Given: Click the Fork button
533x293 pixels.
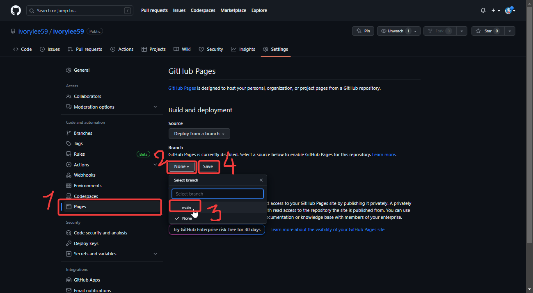Looking at the screenshot, I should 439,31.
